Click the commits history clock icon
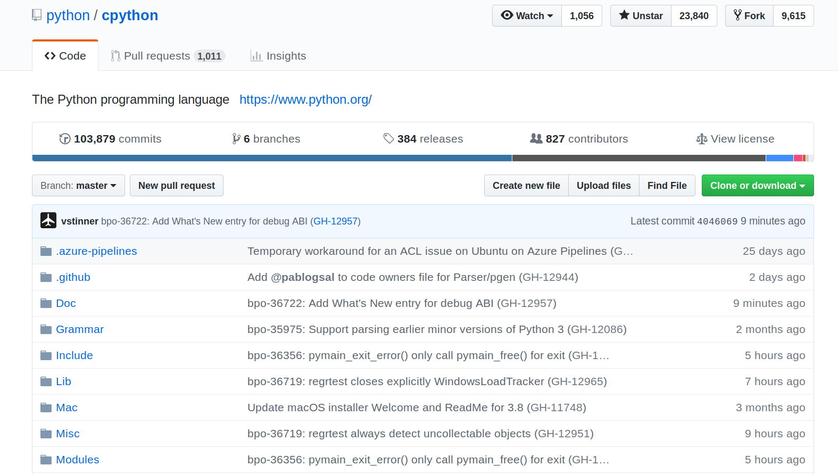The image size is (838, 474). pos(65,139)
